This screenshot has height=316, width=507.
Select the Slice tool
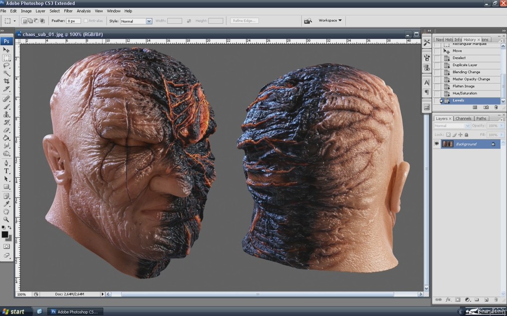pos(6,89)
